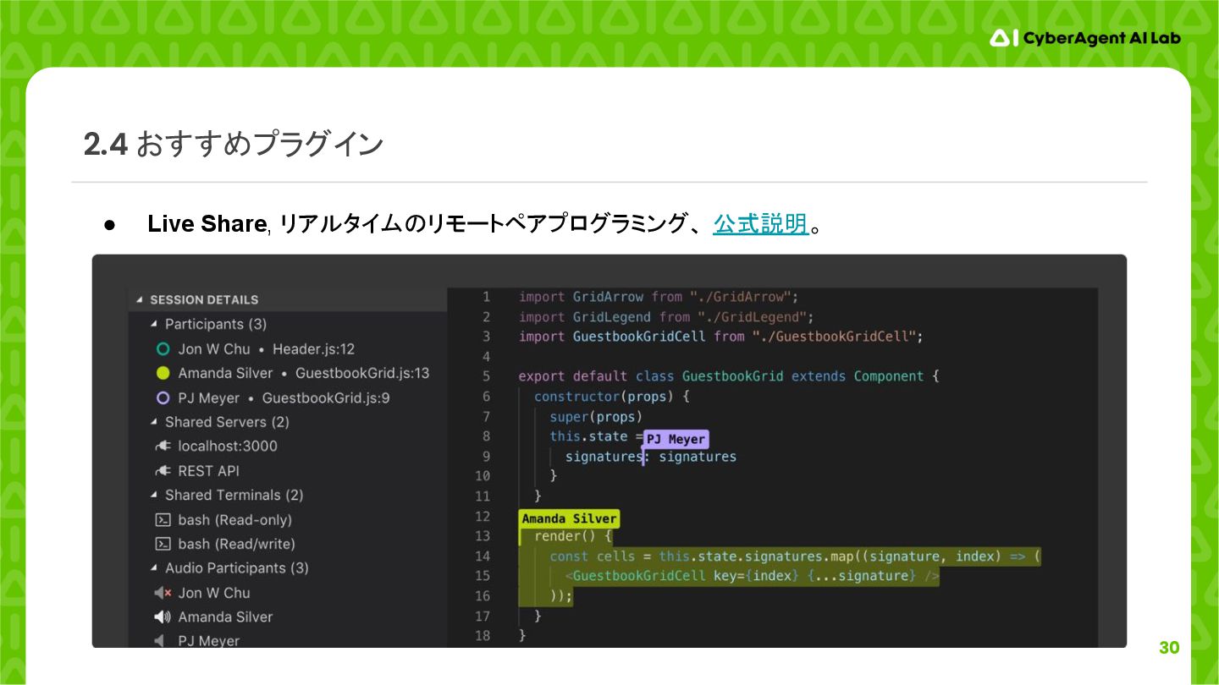This screenshot has height=685, width=1219.
Task: Open the 公式説明 hyperlink
Action: coord(760,224)
